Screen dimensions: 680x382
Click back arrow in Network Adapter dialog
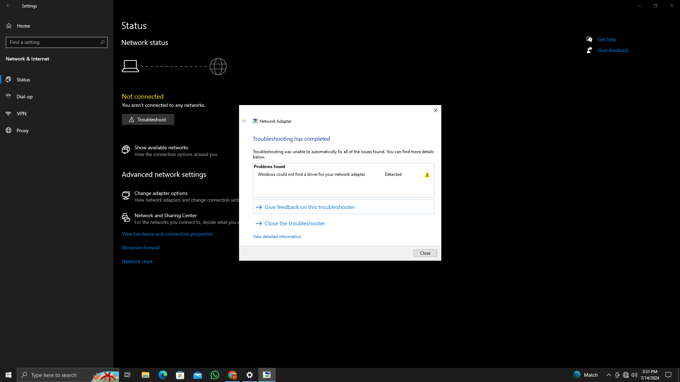point(244,121)
